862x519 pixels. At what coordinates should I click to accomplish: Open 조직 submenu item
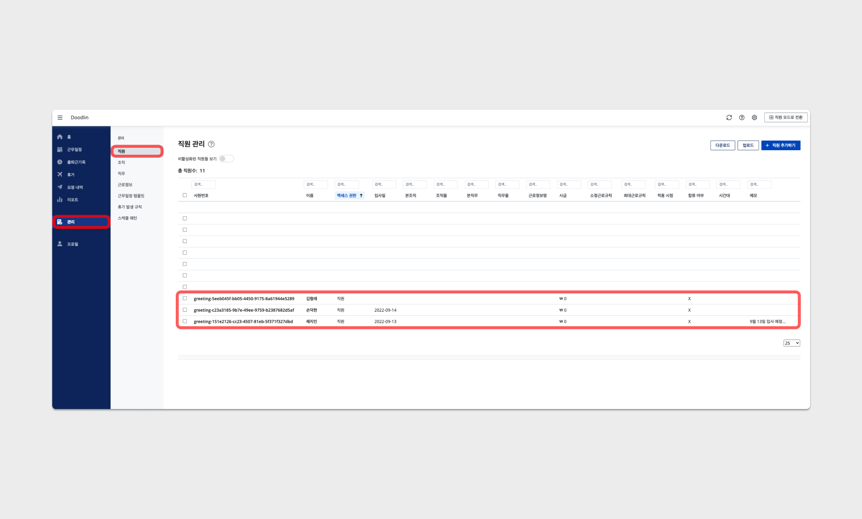pyautogui.click(x=121, y=163)
